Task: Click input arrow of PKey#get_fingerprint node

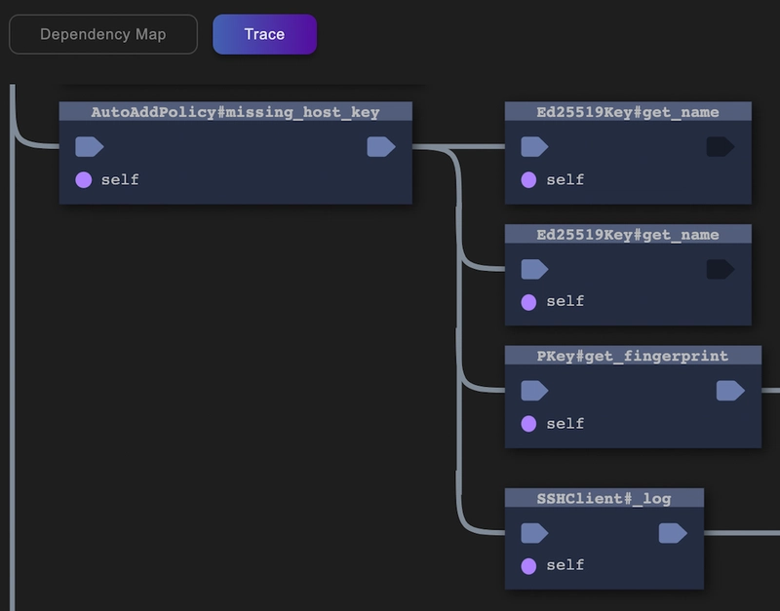Action: pyautogui.click(x=534, y=391)
